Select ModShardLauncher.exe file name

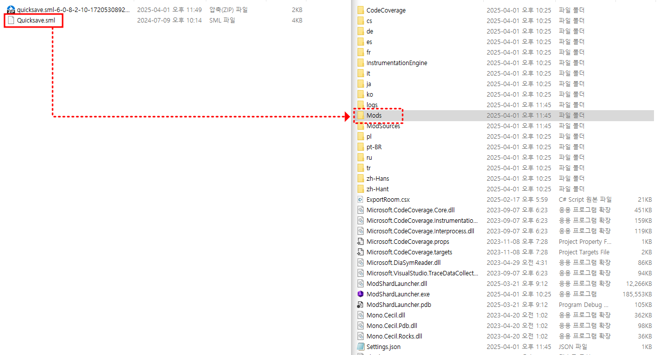pyautogui.click(x=398, y=294)
